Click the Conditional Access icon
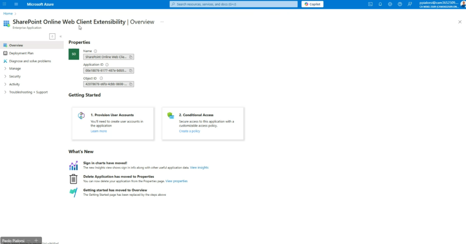The width and height of the screenshot is (466, 244). tap(171, 116)
